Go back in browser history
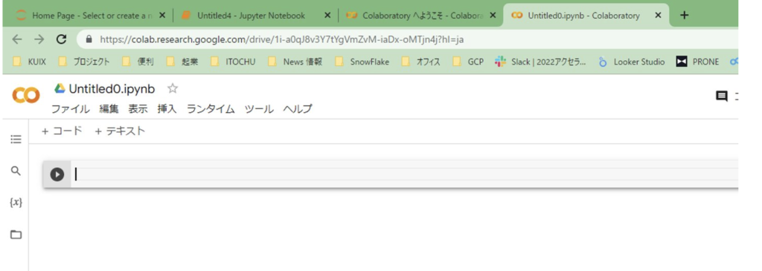Image resolution: width=762 pixels, height=271 pixels. point(17,39)
